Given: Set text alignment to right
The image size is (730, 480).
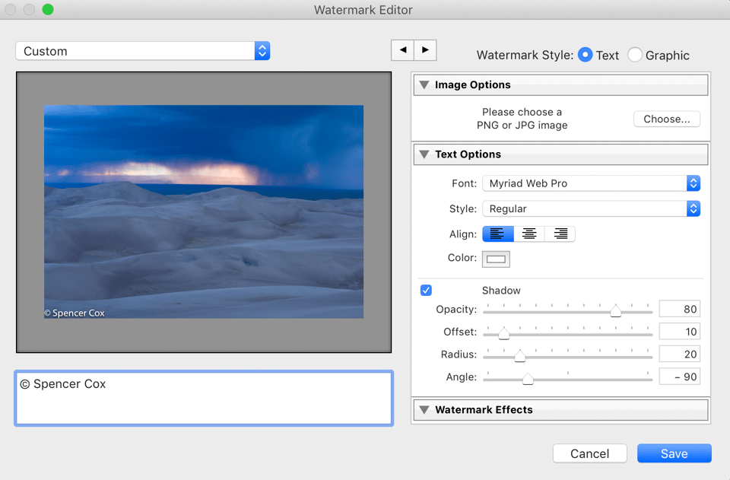Looking at the screenshot, I should (x=560, y=234).
